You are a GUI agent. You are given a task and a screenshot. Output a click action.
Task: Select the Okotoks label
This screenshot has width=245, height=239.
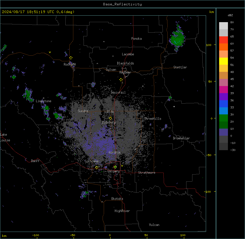click(x=117, y=199)
